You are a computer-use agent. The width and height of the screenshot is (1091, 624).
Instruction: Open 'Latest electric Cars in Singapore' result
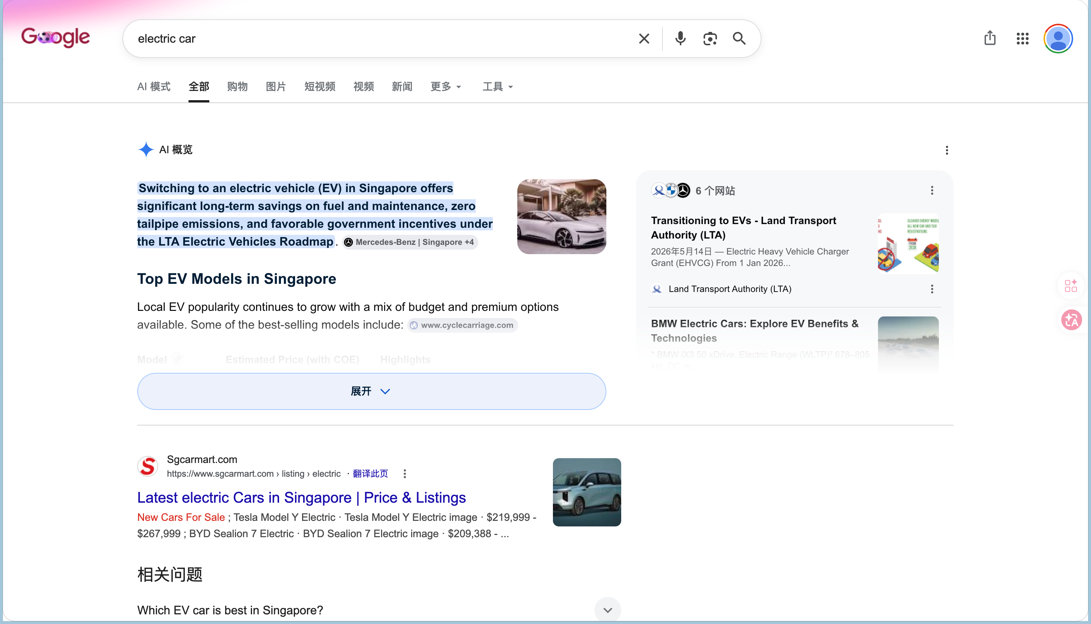[301, 497]
